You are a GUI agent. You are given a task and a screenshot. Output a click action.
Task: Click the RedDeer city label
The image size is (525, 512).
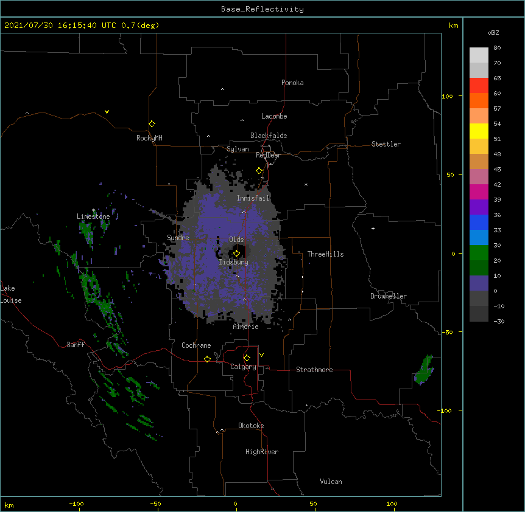(268, 155)
